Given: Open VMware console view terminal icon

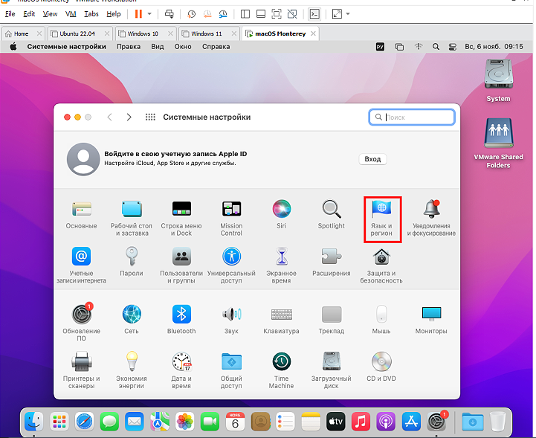Looking at the screenshot, I should pyautogui.click(x=314, y=13).
